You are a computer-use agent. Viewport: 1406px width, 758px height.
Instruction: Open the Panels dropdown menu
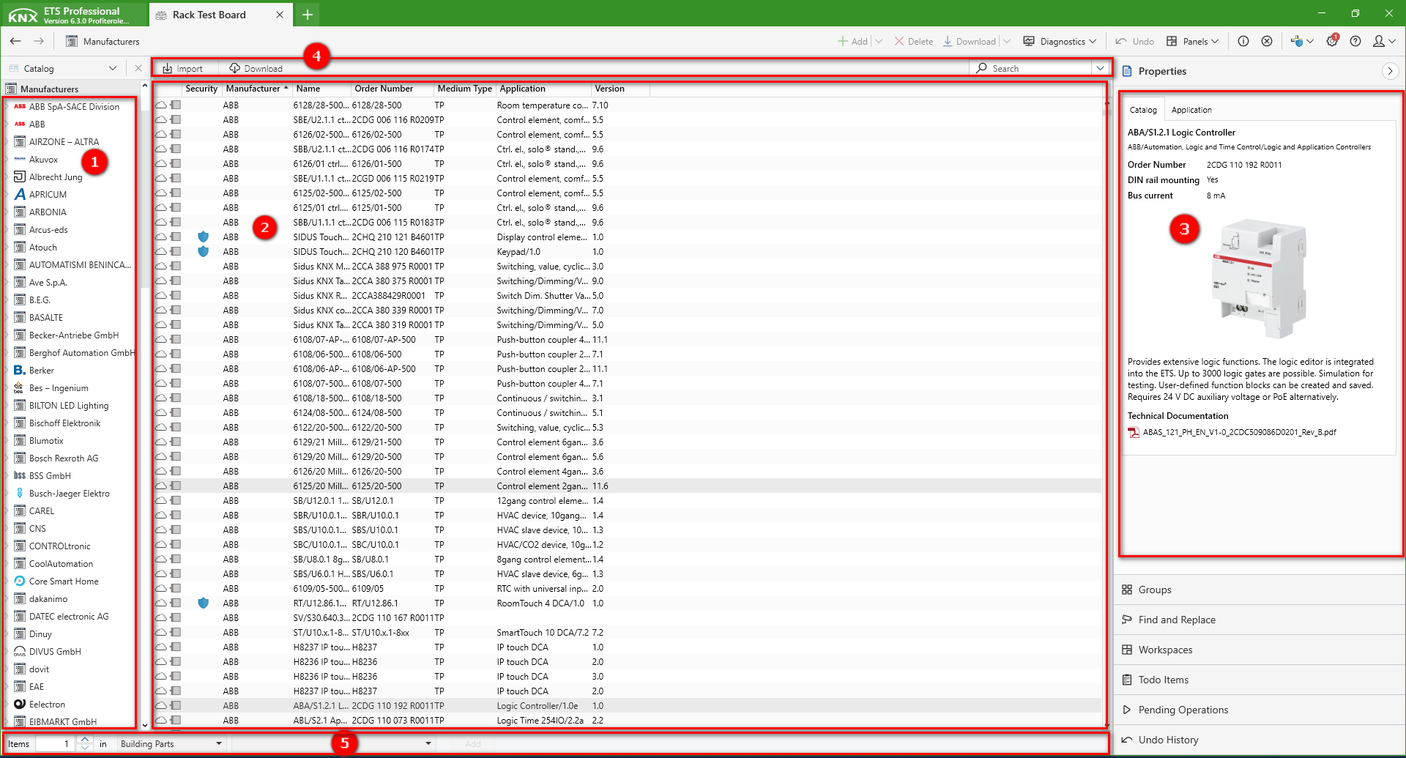(1192, 42)
